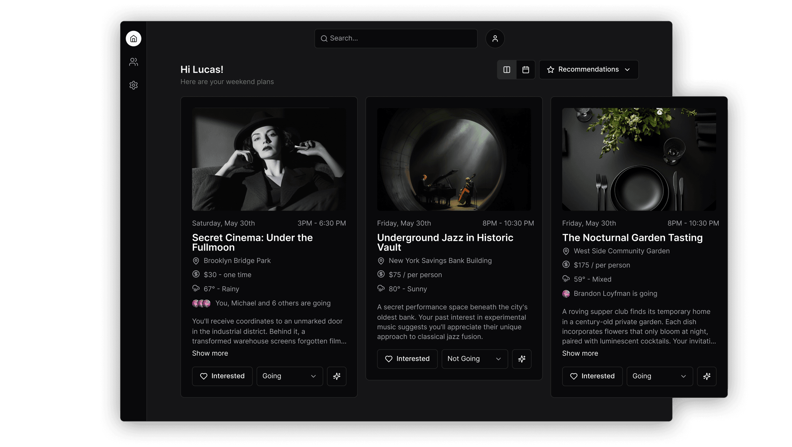Click the sparkle AI button on Underground Jazz
Screen dimensions: 792x447
(x=522, y=359)
